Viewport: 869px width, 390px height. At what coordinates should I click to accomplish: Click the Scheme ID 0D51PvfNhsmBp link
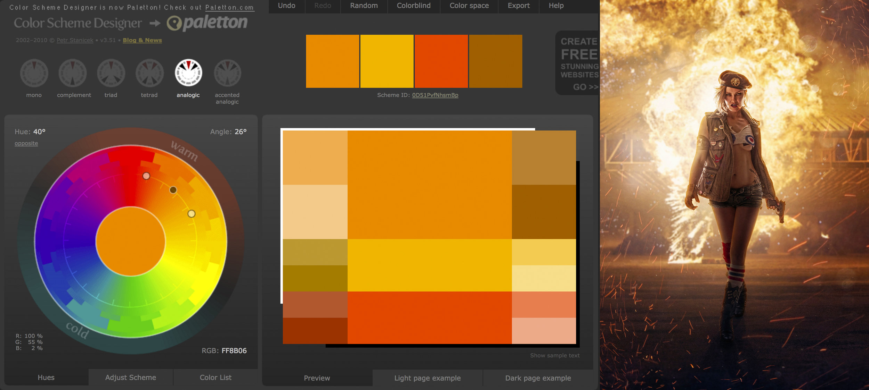[435, 95]
